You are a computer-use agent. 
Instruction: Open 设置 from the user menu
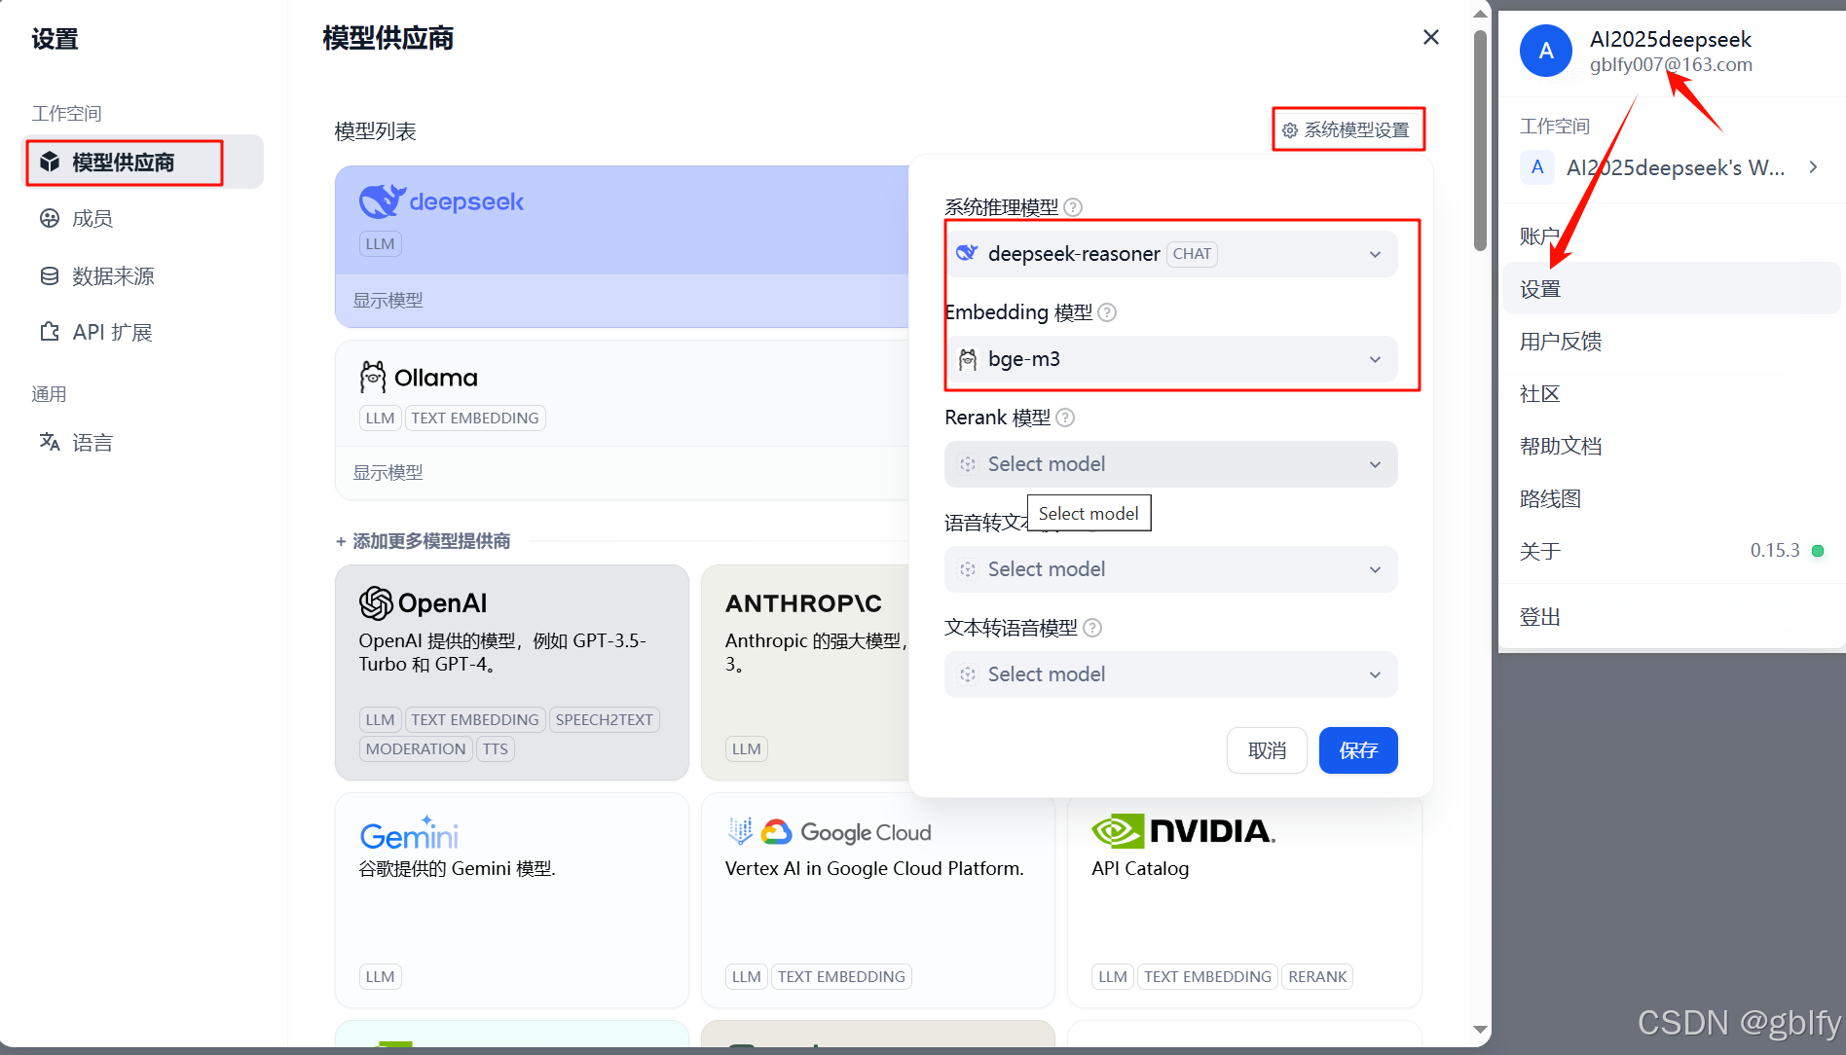pos(1671,288)
